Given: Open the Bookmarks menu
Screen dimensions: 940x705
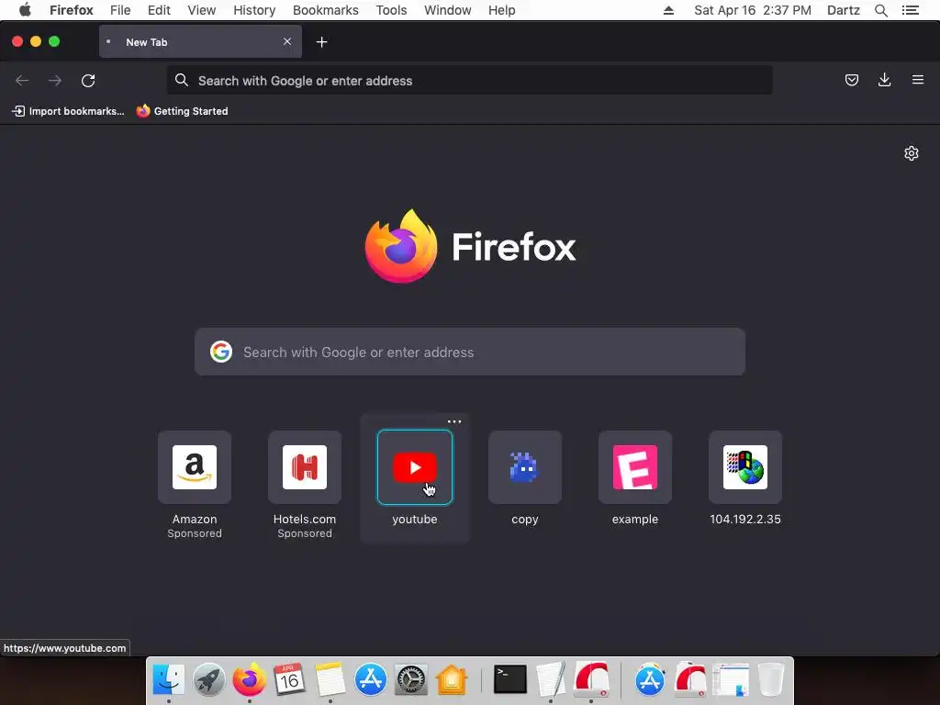Looking at the screenshot, I should pyautogui.click(x=326, y=10).
